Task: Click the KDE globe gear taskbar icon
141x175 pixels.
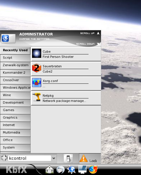Action: pyautogui.click(x=71, y=170)
